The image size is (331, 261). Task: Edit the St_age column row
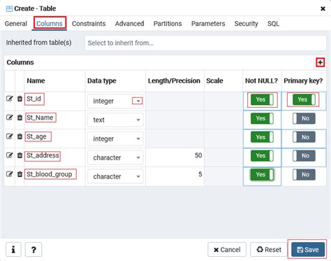(9, 136)
